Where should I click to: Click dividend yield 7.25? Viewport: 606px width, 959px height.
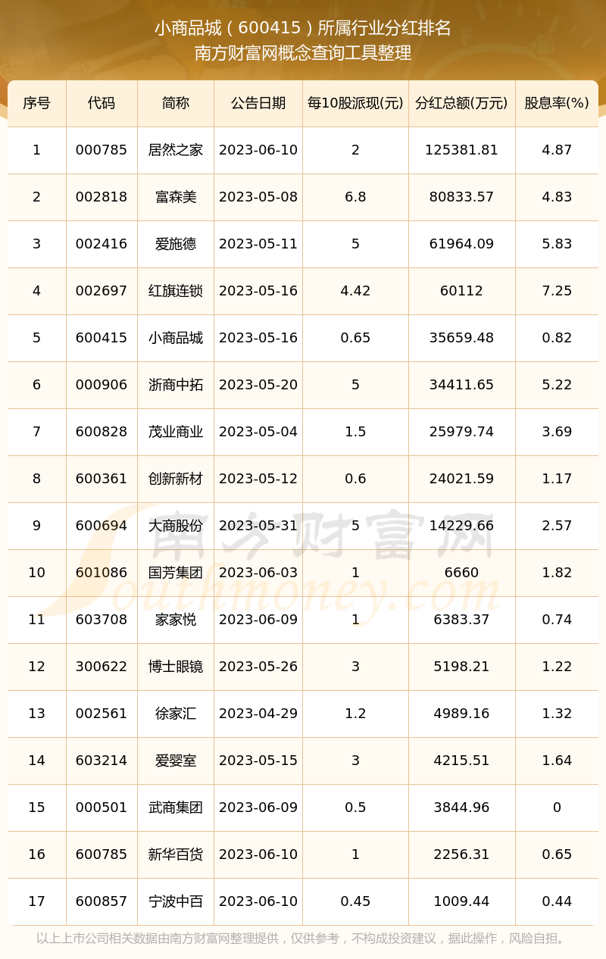(557, 291)
